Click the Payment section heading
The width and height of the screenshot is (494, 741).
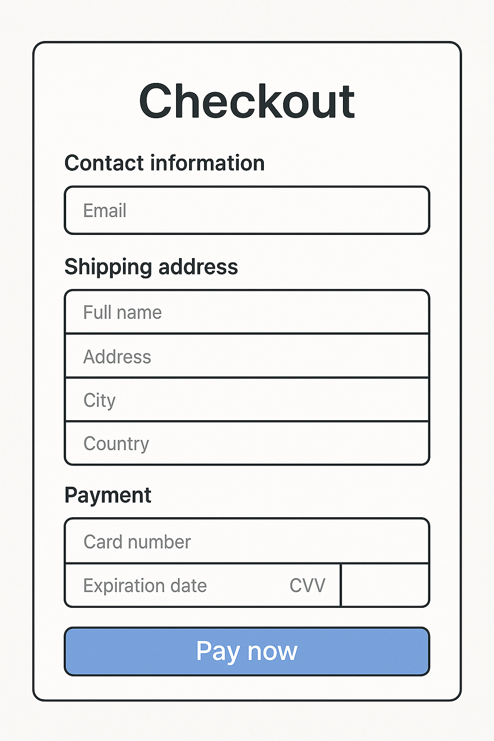click(x=108, y=496)
